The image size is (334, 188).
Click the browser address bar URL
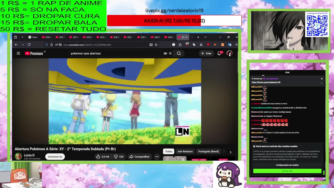pyautogui.click(x=87, y=45)
